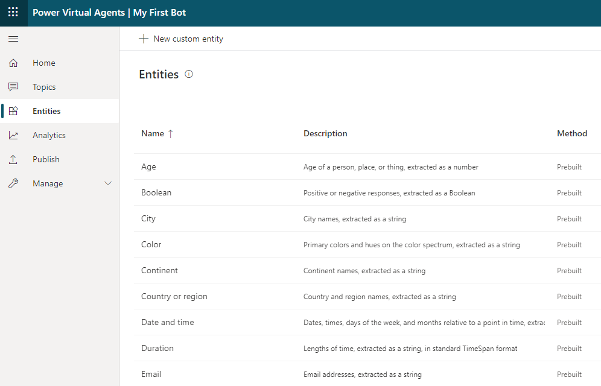Open the Boolean entity
Screen dimensions: 601x386
click(156, 192)
